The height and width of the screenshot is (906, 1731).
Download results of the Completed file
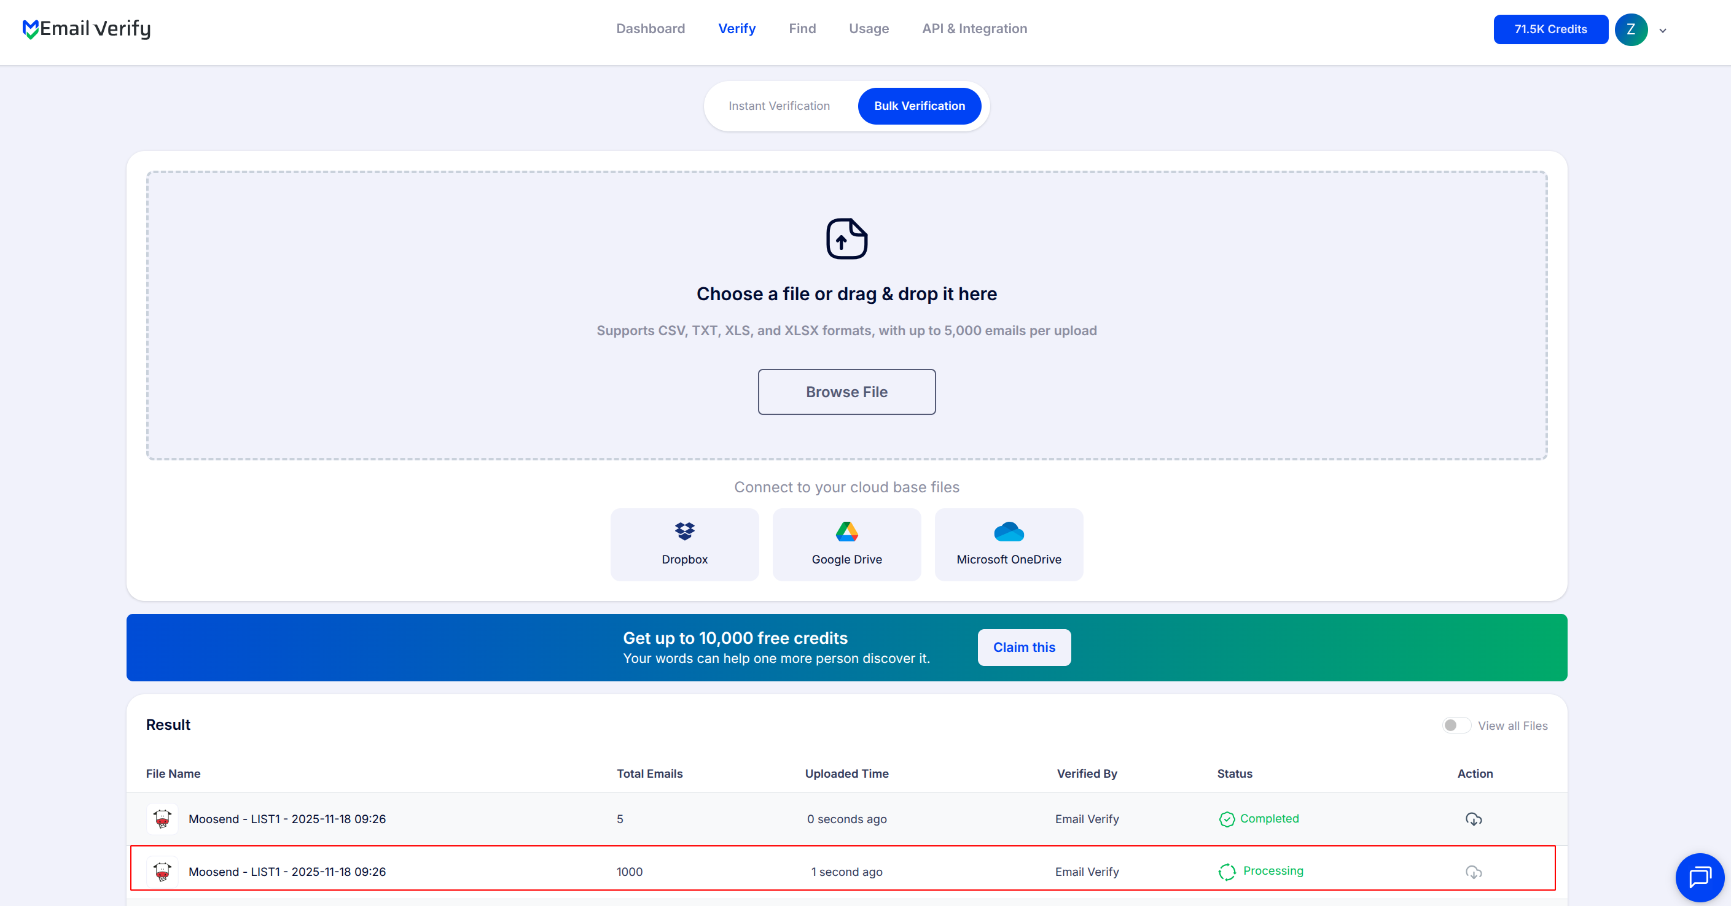(x=1474, y=819)
